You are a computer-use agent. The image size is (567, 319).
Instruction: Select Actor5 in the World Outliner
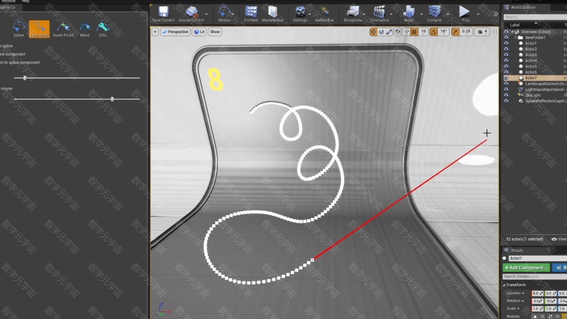(531, 66)
